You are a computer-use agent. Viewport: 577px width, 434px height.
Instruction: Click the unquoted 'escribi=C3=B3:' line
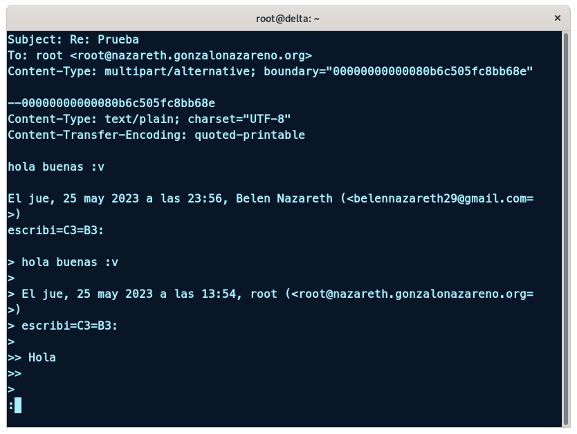click(x=56, y=230)
